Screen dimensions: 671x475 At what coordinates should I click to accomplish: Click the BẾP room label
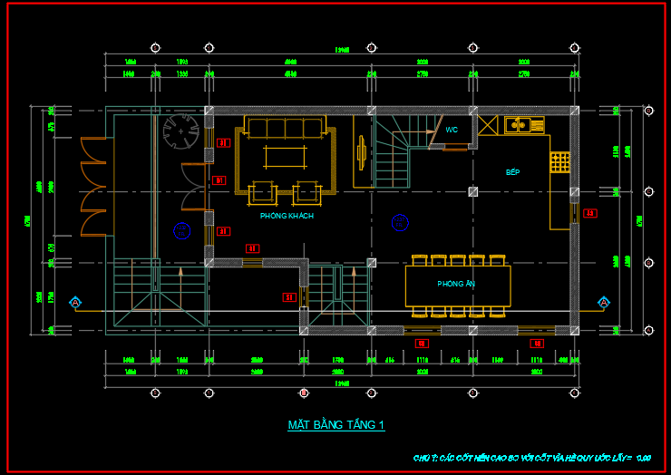click(513, 171)
